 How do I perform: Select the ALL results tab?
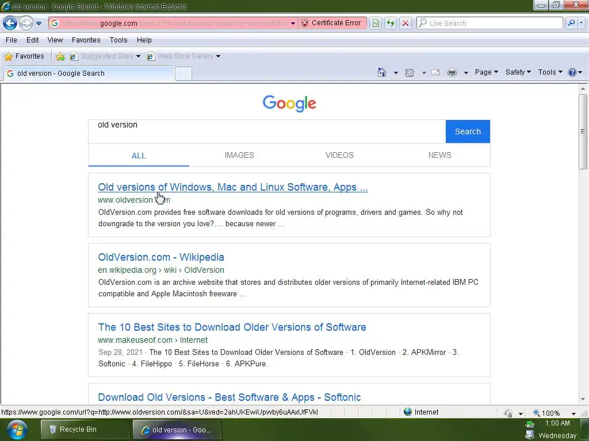point(139,156)
